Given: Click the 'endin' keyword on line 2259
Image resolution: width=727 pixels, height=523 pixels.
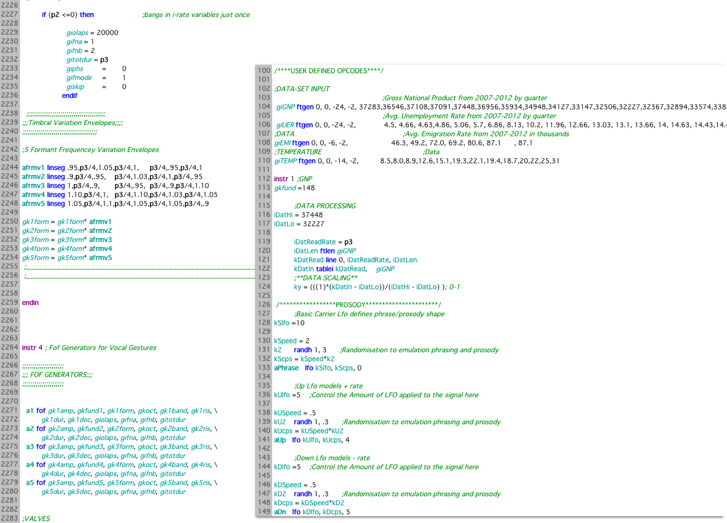Looking at the screenshot, I should (30, 302).
